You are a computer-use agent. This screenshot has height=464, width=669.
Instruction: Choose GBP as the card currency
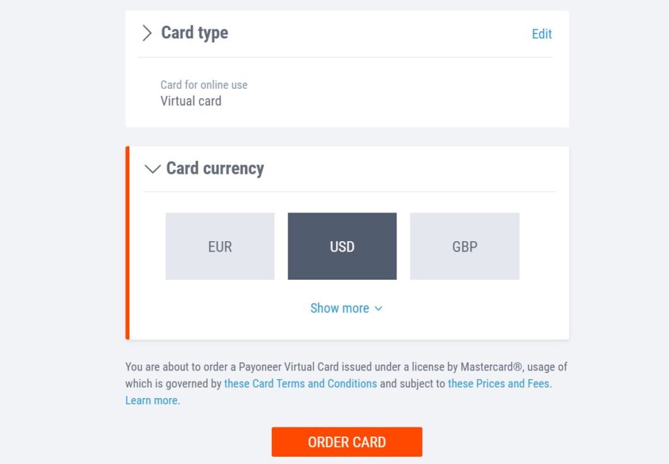click(465, 246)
